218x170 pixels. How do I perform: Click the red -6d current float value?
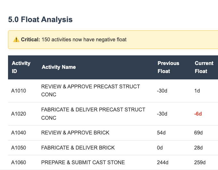[198, 114]
